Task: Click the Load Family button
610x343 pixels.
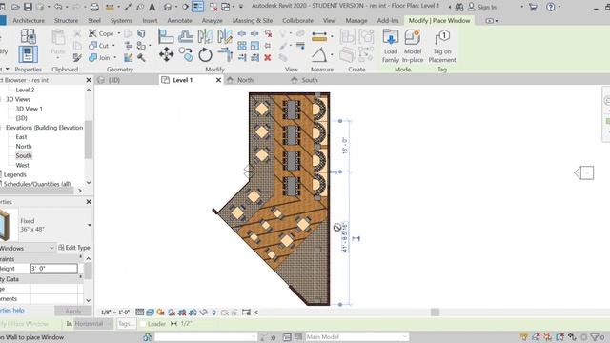Action: [x=390, y=47]
